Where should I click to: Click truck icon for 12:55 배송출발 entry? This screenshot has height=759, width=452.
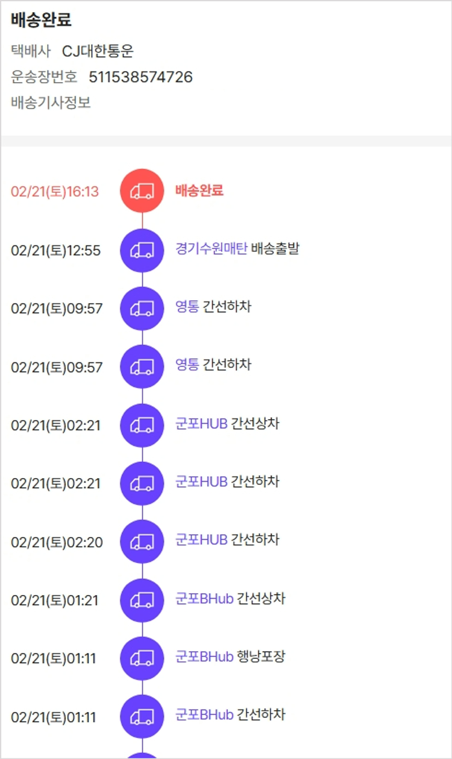[x=142, y=250]
